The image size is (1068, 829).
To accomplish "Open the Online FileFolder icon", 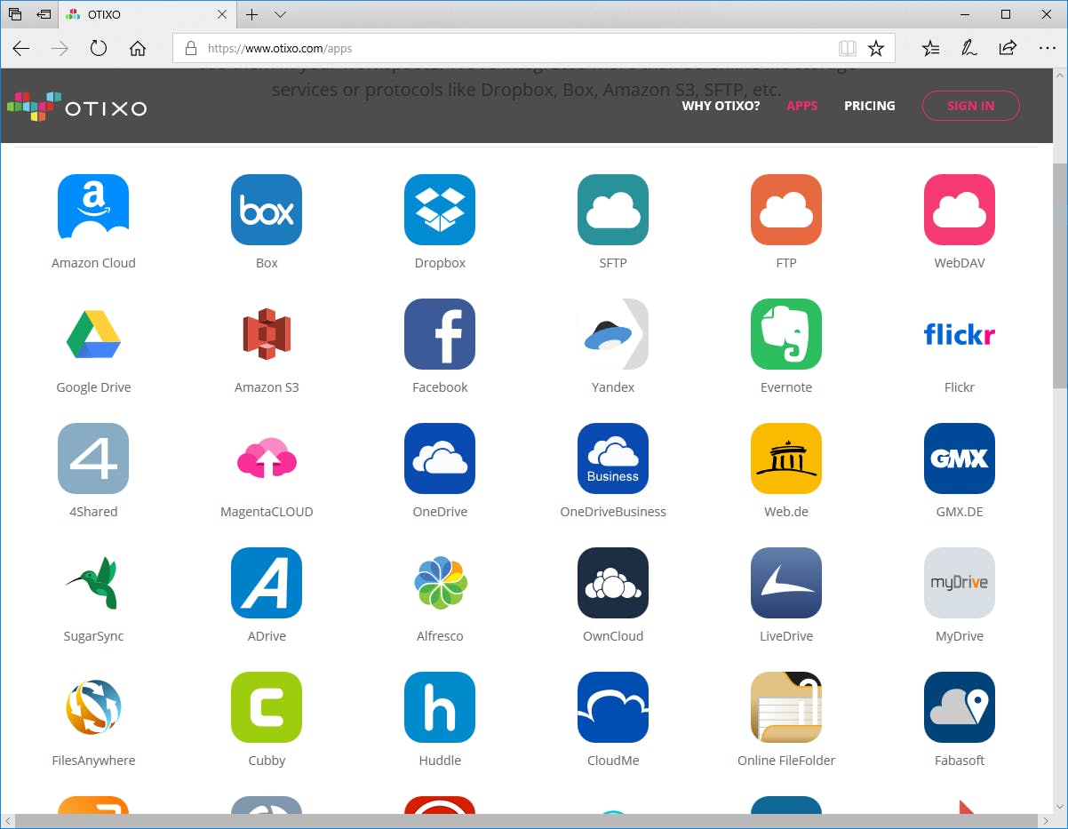I will tap(786, 707).
